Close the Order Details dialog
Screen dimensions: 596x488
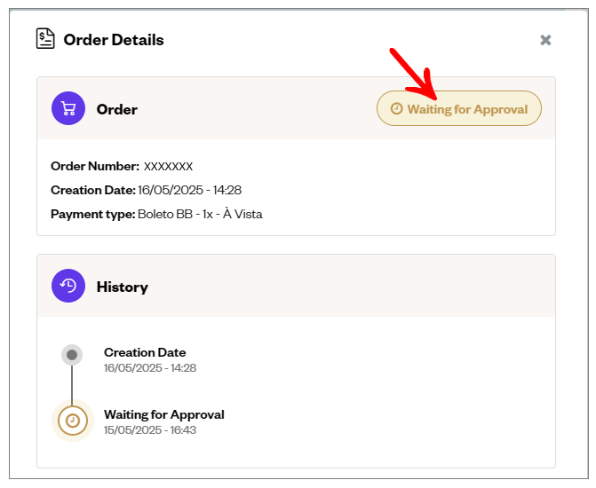[545, 40]
